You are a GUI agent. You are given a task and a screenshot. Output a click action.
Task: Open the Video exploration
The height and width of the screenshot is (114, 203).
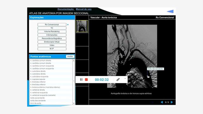click(x=52, y=45)
